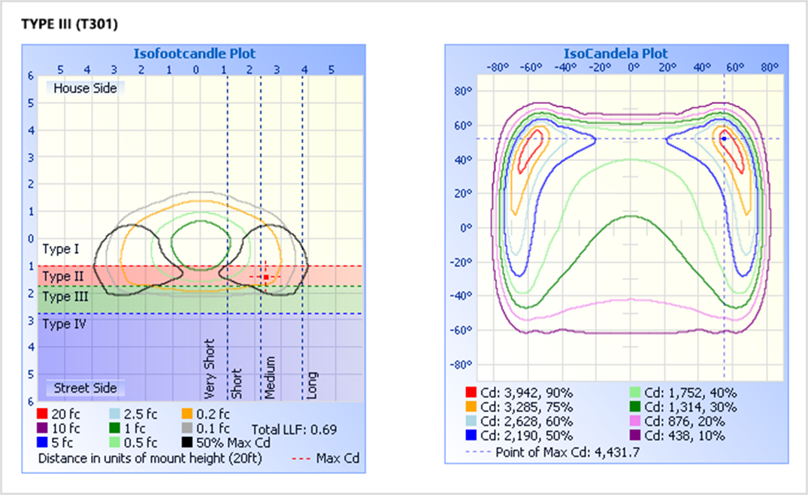The height and width of the screenshot is (495, 808).
Task: Click the Street Side label
Action: pos(85,388)
